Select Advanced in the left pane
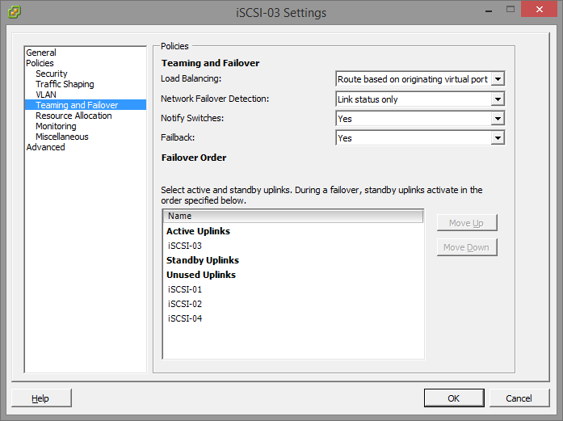 coord(45,147)
